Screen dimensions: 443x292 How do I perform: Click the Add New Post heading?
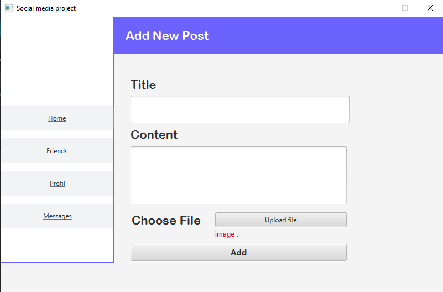click(x=167, y=35)
